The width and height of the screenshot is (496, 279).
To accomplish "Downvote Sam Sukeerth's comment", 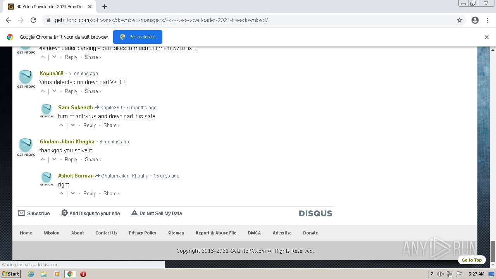I will point(73,125).
